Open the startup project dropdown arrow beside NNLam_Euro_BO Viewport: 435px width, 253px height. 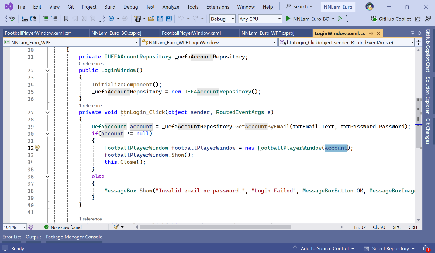(333, 19)
